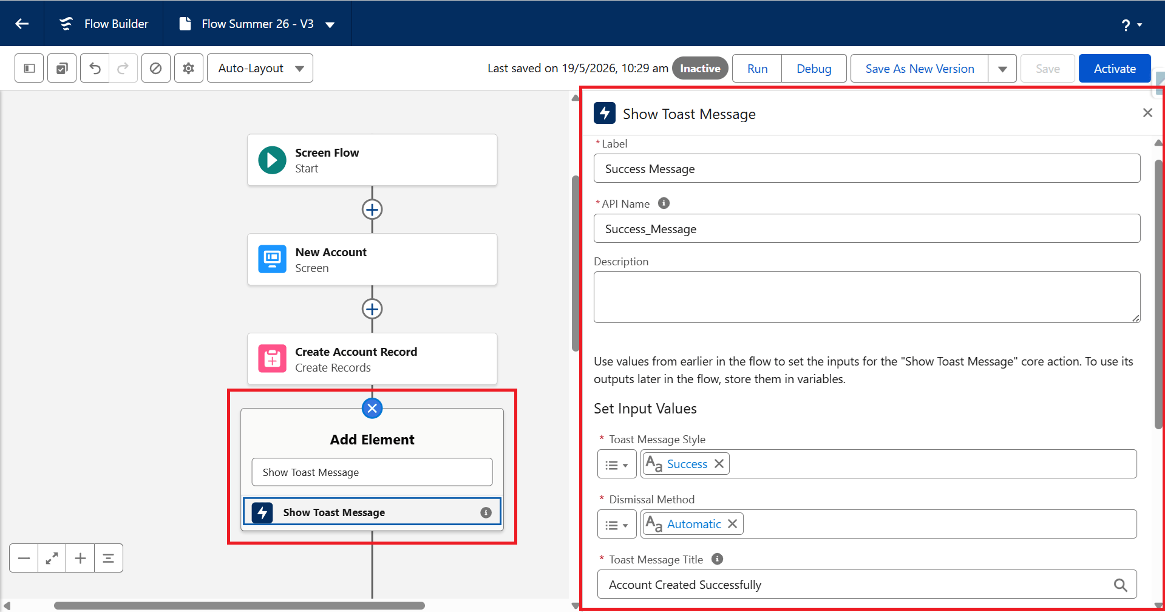Click the Description text area
This screenshot has height=612, width=1165.
click(867, 297)
